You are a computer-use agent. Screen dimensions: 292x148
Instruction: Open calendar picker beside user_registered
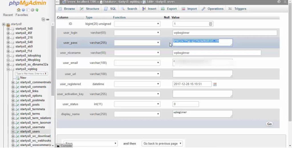pos(215,84)
